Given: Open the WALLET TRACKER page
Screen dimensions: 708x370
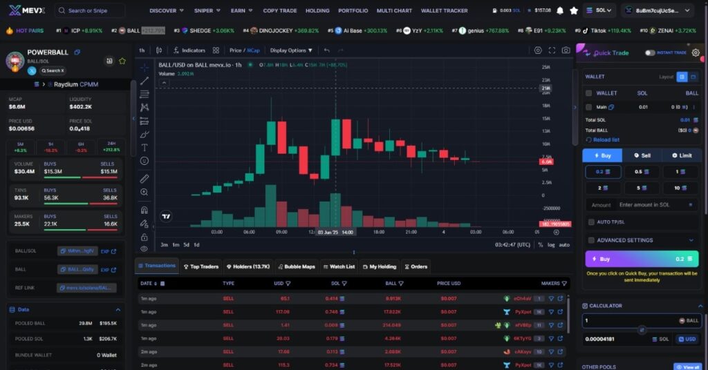Looking at the screenshot, I should (x=445, y=11).
